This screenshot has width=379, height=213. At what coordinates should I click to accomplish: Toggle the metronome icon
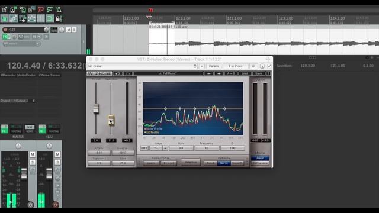click(x=59, y=9)
